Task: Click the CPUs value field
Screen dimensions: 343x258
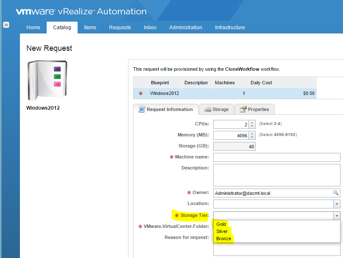Action: (231, 125)
